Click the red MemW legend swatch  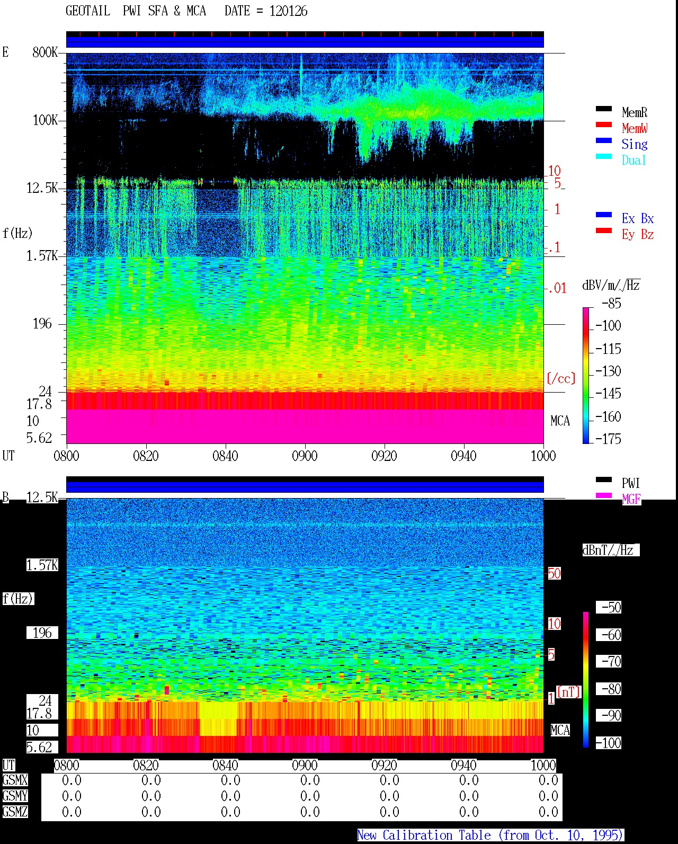(603, 125)
